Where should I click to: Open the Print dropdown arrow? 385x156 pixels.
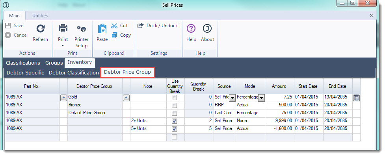tap(63, 46)
